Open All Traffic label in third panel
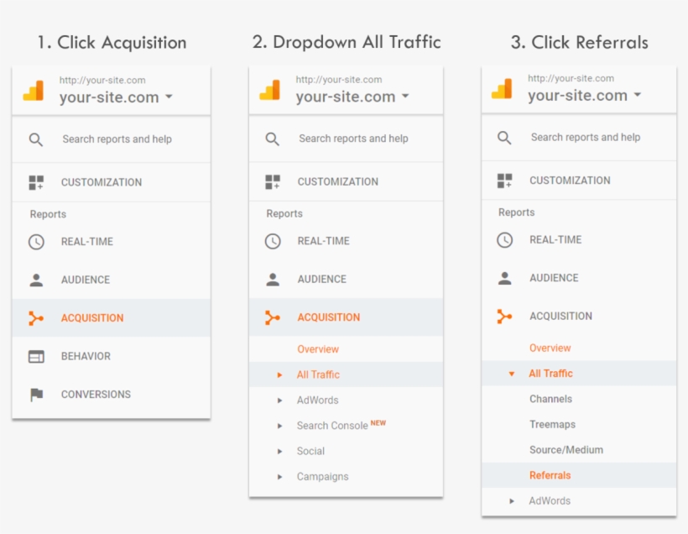 point(550,374)
